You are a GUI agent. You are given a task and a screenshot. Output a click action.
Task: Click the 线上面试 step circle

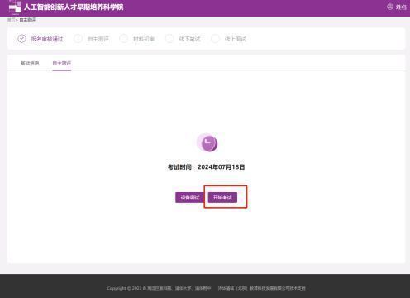(x=215, y=39)
